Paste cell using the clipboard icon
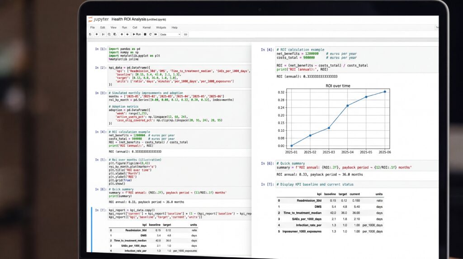This screenshot has height=259, width=463. (115, 34)
